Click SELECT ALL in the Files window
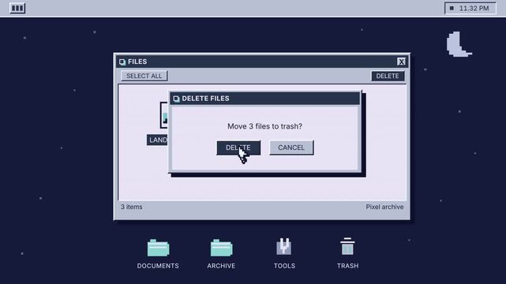 pyautogui.click(x=144, y=76)
